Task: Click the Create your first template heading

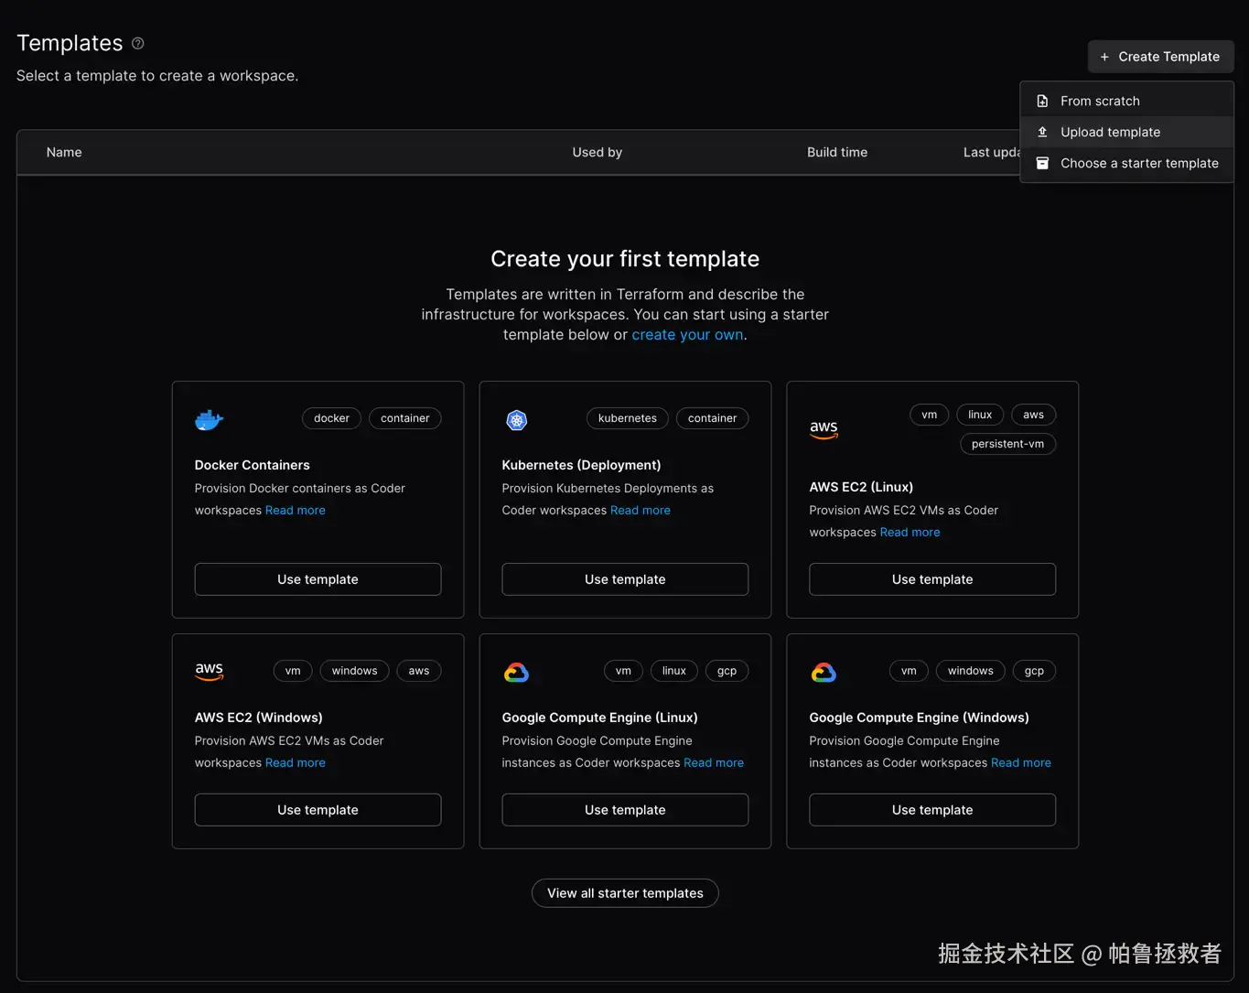Action: tap(625, 259)
